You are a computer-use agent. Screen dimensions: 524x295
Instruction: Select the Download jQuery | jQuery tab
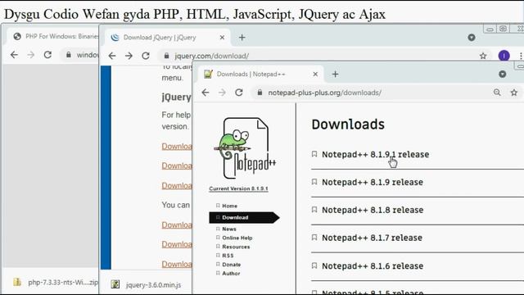pyautogui.click(x=166, y=38)
